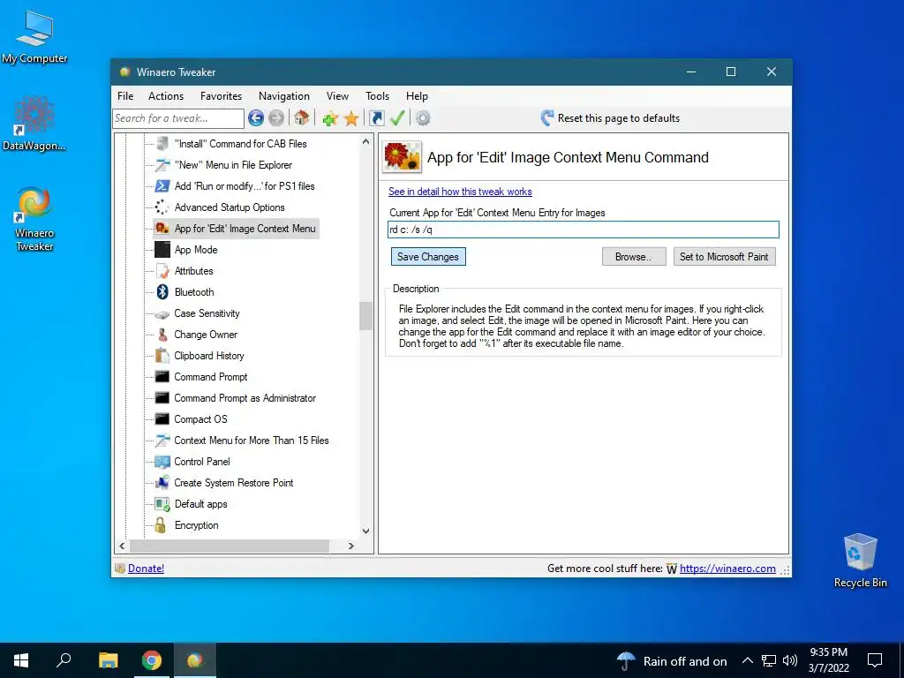Image resolution: width=904 pixels, height=678 pixels.
Task: Open Winaero Tweaker desktop shortcut
Action: coord(34,220)
